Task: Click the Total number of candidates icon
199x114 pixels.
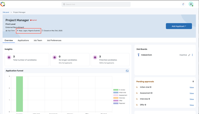Action: (x=9, y=57)
